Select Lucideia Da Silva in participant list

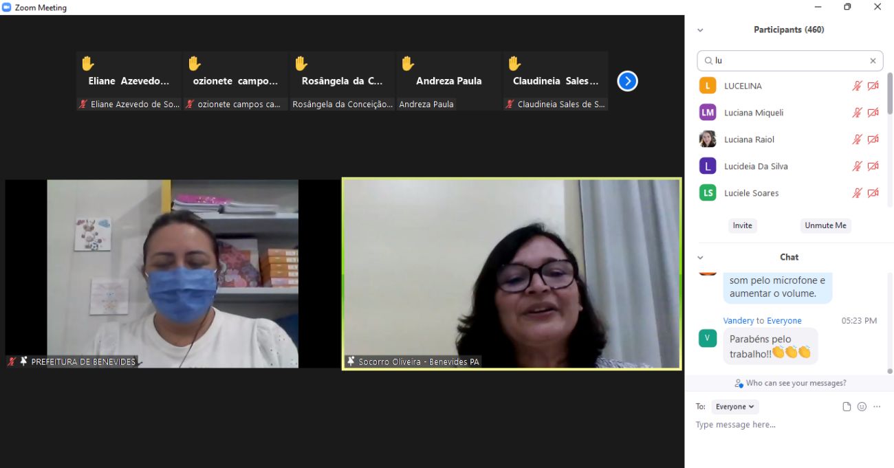(x=756, y=166)
